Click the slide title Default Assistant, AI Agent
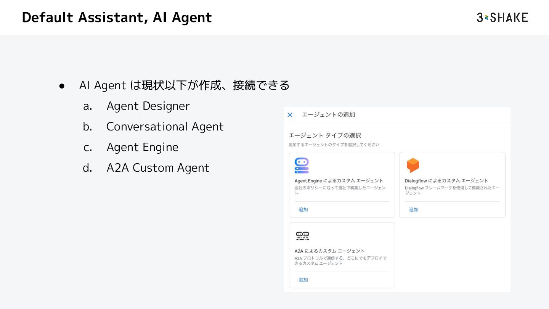This screenshot has height=309, width=549. coord(117,18)
